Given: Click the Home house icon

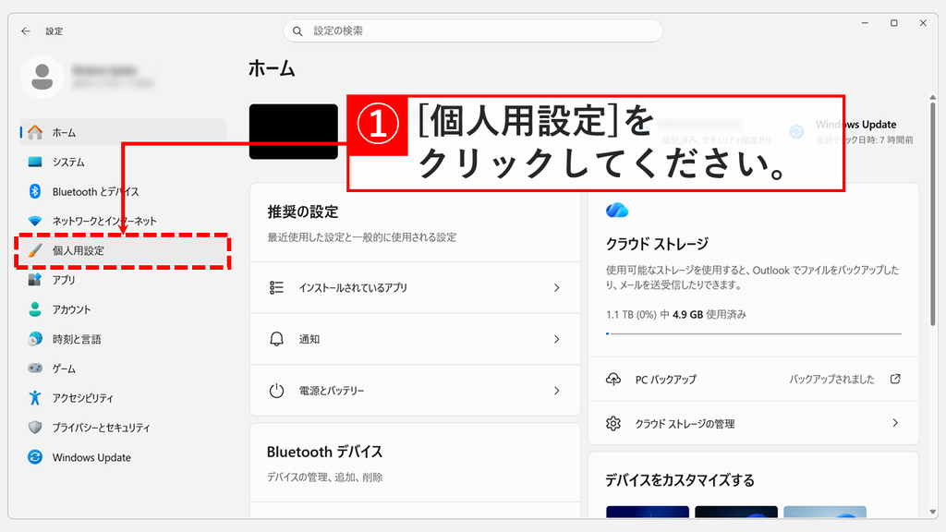Looking at the screenshot, I should click(36, 132).
